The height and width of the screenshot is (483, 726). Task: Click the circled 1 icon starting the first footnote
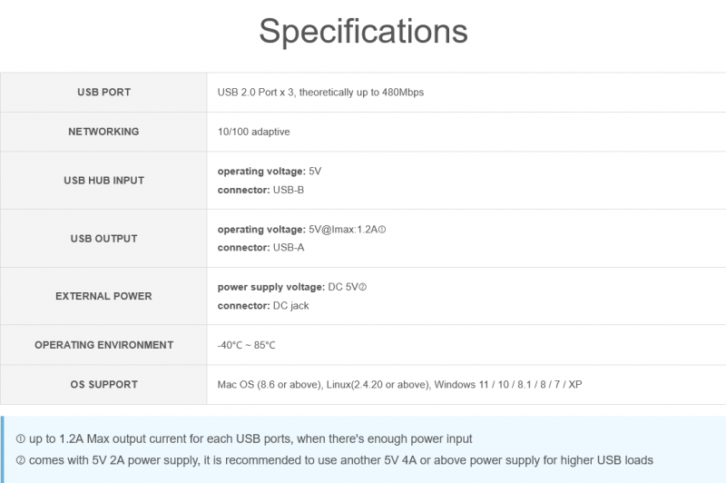(x=21, y=439)
